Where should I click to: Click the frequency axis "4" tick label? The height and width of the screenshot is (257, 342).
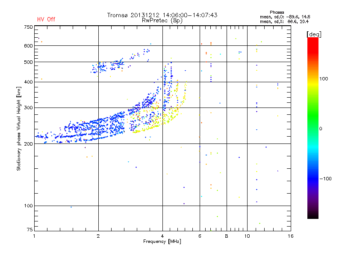[x=162, y=236]
